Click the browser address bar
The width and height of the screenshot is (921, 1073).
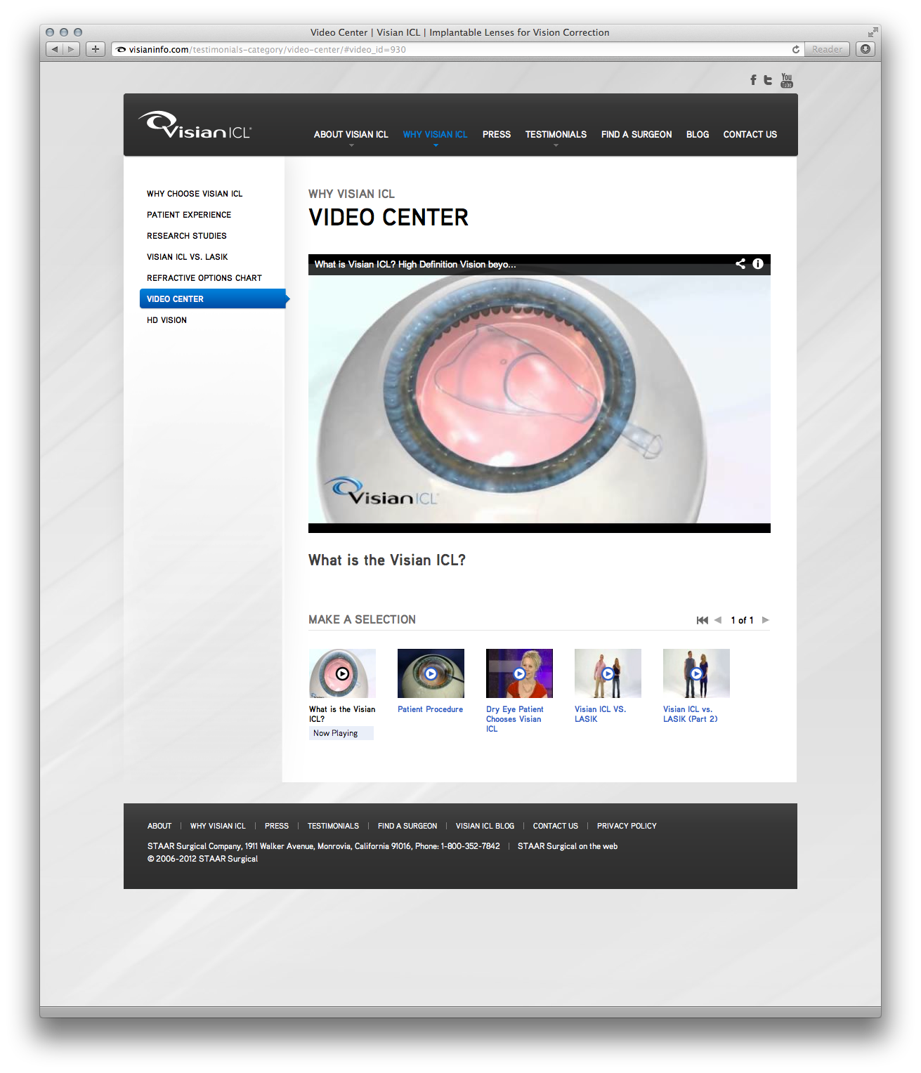coord(450,49)
